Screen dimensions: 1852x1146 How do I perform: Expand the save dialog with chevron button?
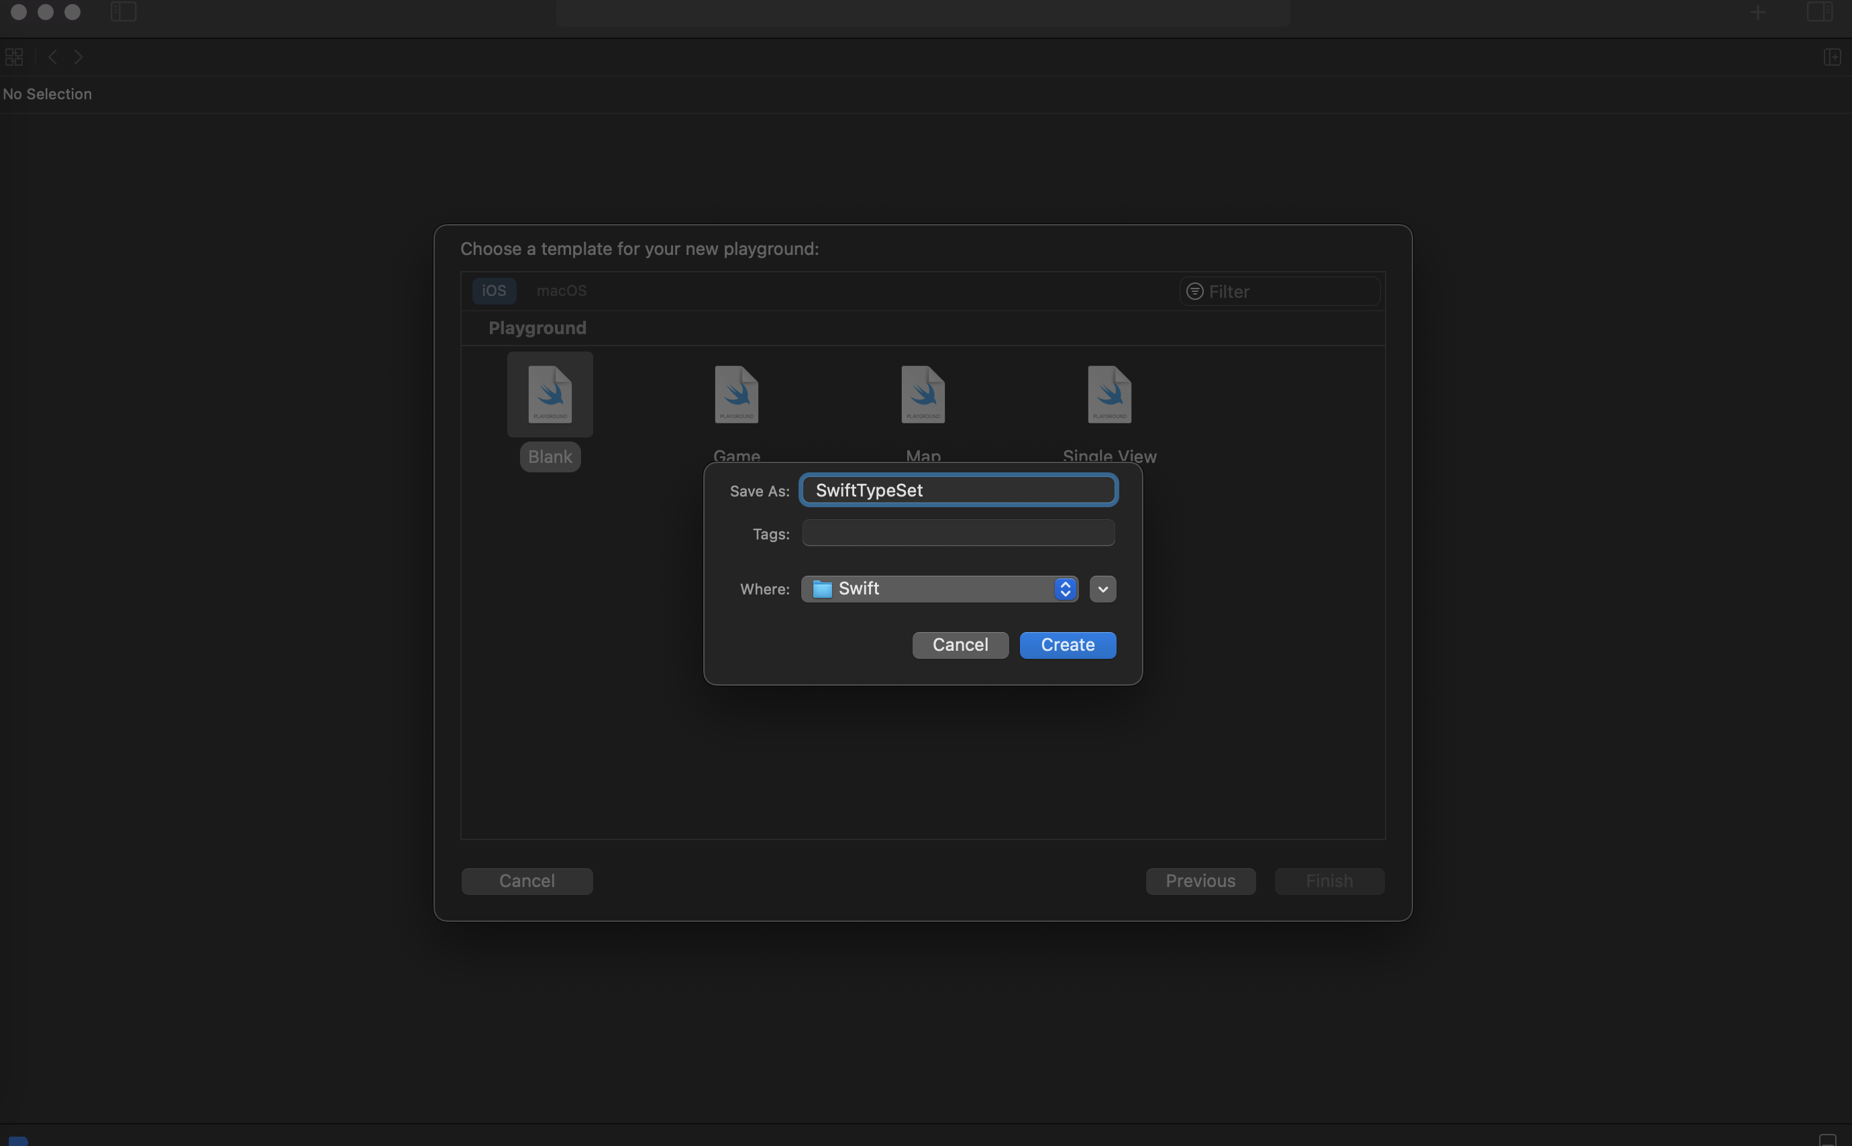(1102, 589)
